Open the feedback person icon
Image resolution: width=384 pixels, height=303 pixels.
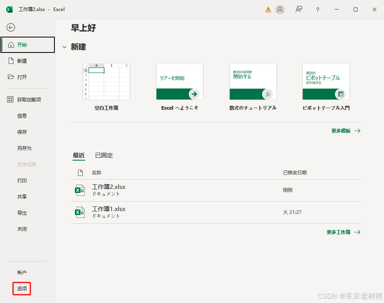coord(298,9)
